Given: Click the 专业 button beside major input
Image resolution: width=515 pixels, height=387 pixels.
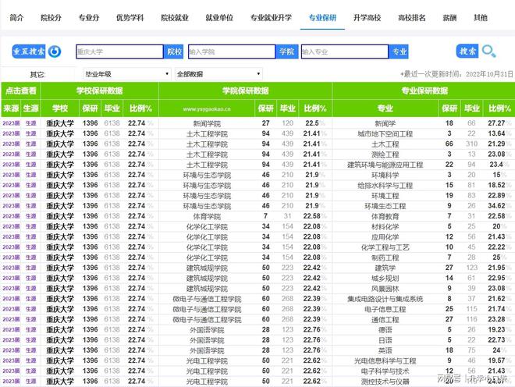Looking at the screenshot, I should (x=399, y=51).
